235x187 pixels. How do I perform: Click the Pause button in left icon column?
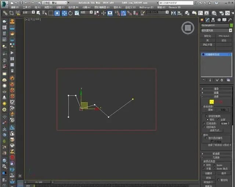coord(12,59)
